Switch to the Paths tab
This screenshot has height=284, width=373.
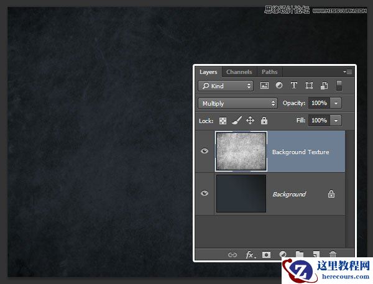pos(270,72)
